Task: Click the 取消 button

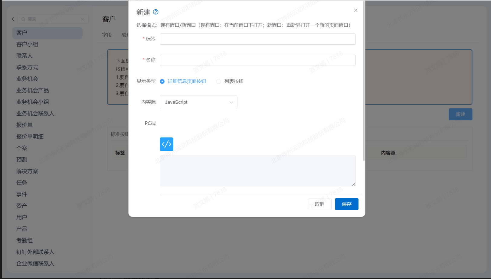Action: pos(319,204)
